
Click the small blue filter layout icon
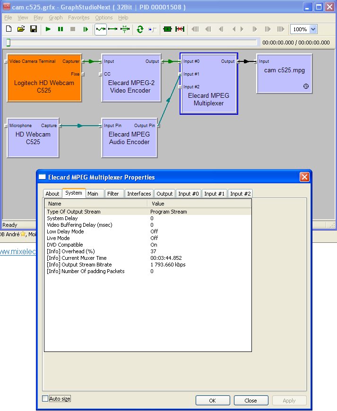tap(152, 29)
